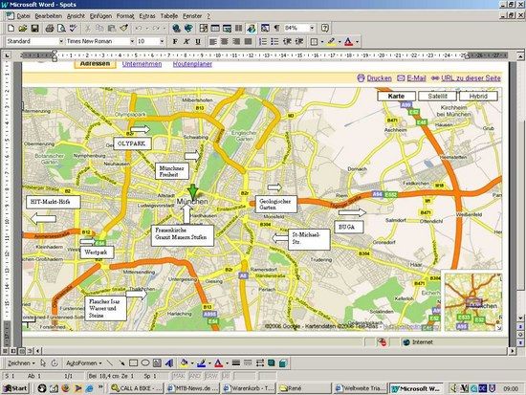
Task: Choose arrow style in the drawing toolbar
Action: coord(259,362)
